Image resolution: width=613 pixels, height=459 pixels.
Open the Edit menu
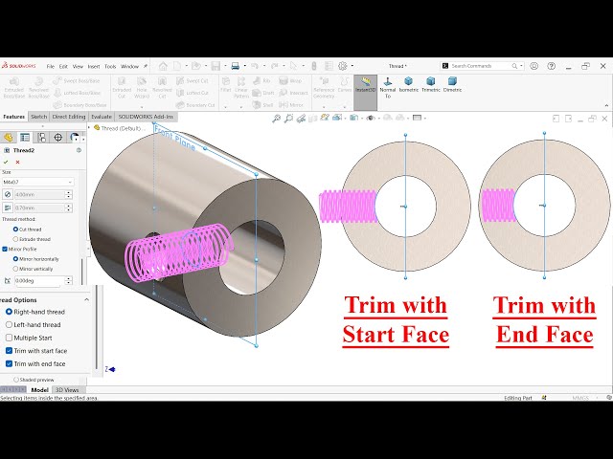coord(63,66)
